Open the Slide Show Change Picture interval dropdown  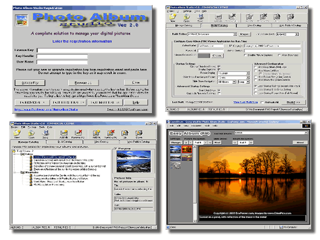coord(248,77)
